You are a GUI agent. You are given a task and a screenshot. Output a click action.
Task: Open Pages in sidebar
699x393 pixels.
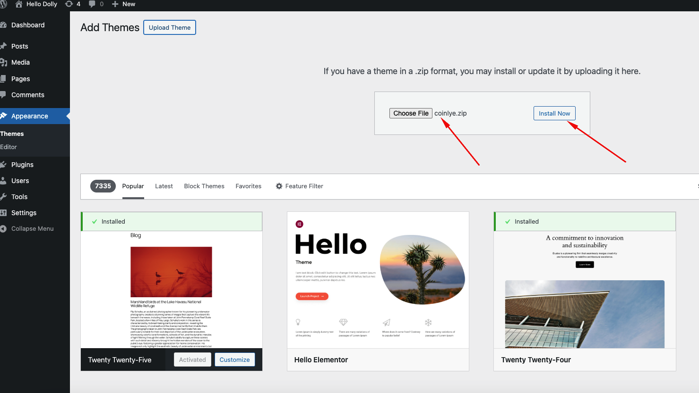click(x=35, y=79)
